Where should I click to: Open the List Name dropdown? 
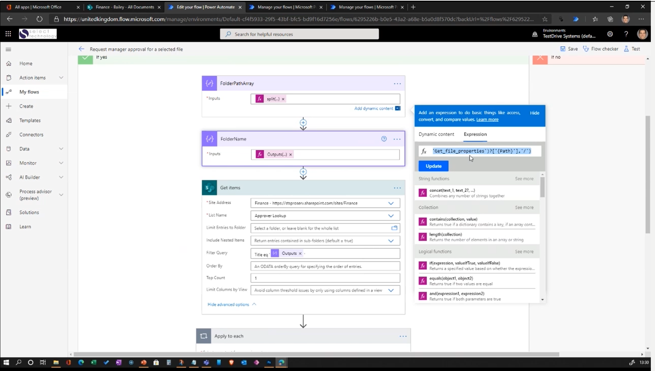coord(391,215)
